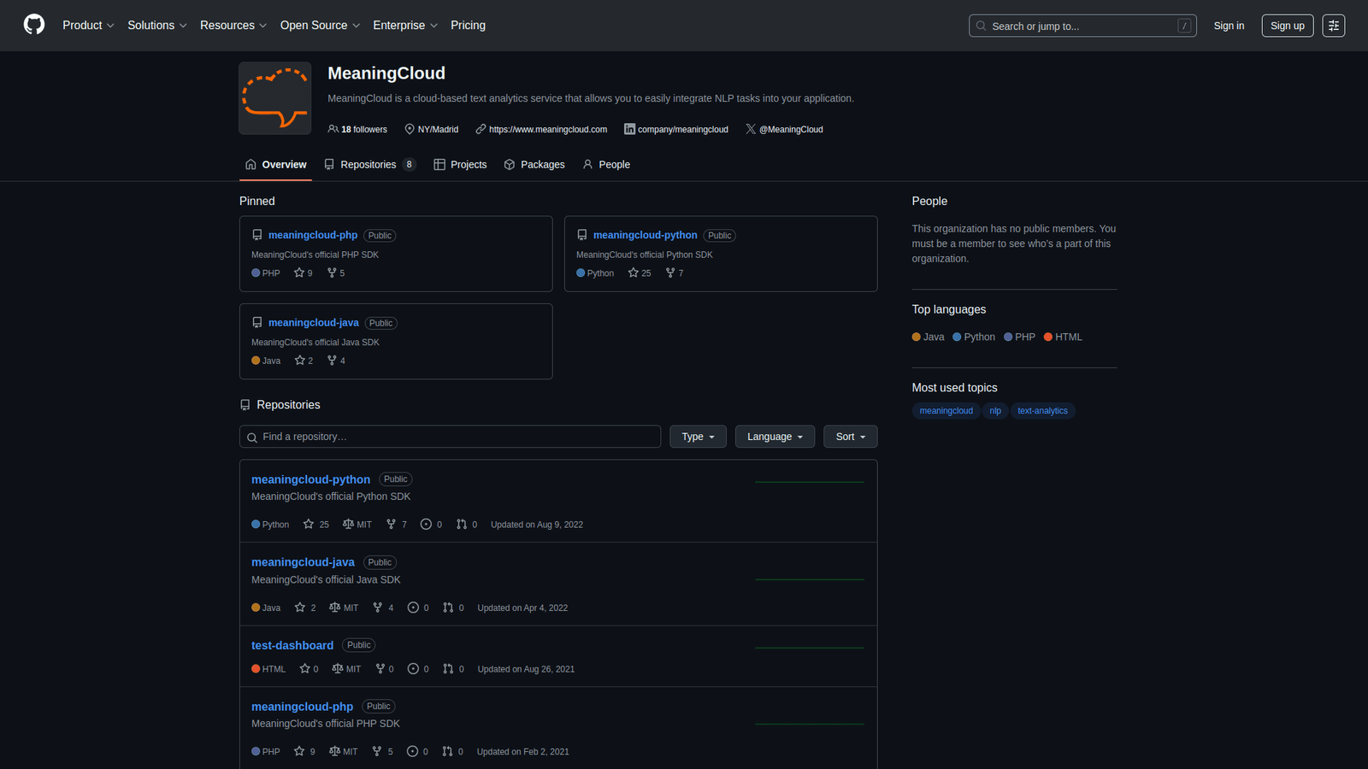Open the Sort dropdown
Viewport: 1368px width, 769px height.
[850, 437]
